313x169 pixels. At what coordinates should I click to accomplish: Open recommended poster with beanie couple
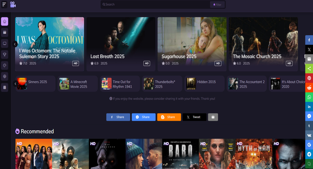[144, 154]
